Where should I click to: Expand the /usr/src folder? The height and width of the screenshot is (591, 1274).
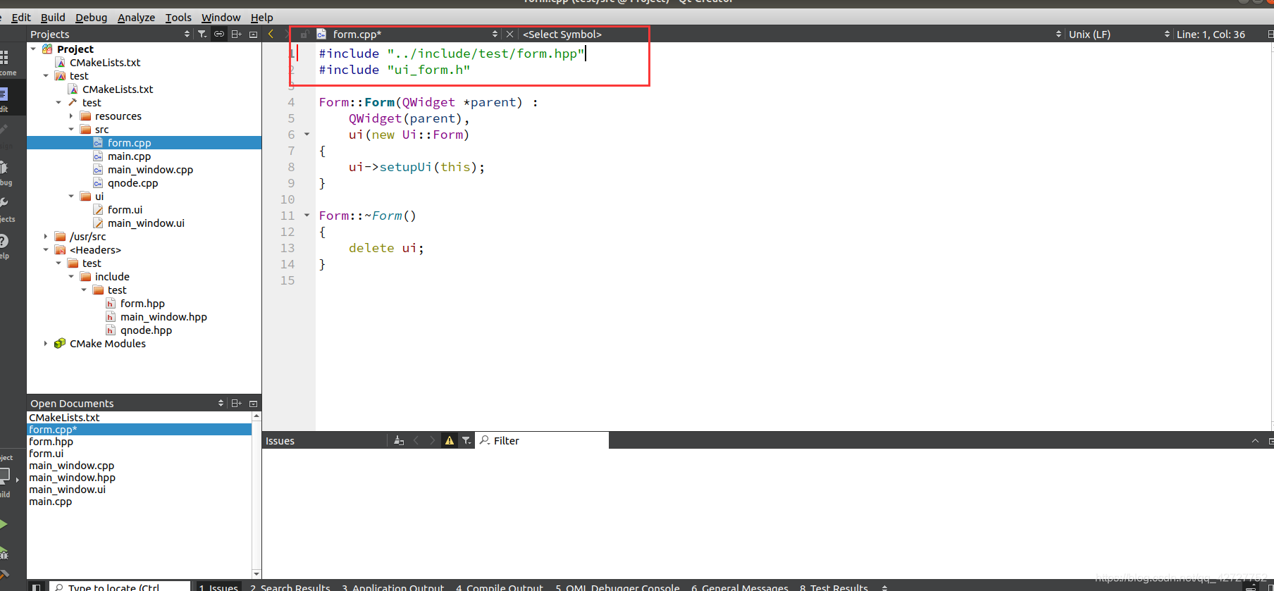(x=46, y=237)
